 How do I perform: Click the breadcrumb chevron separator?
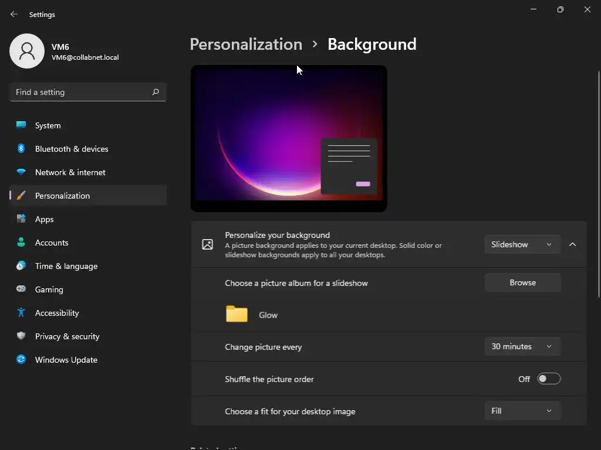(315, 45)
